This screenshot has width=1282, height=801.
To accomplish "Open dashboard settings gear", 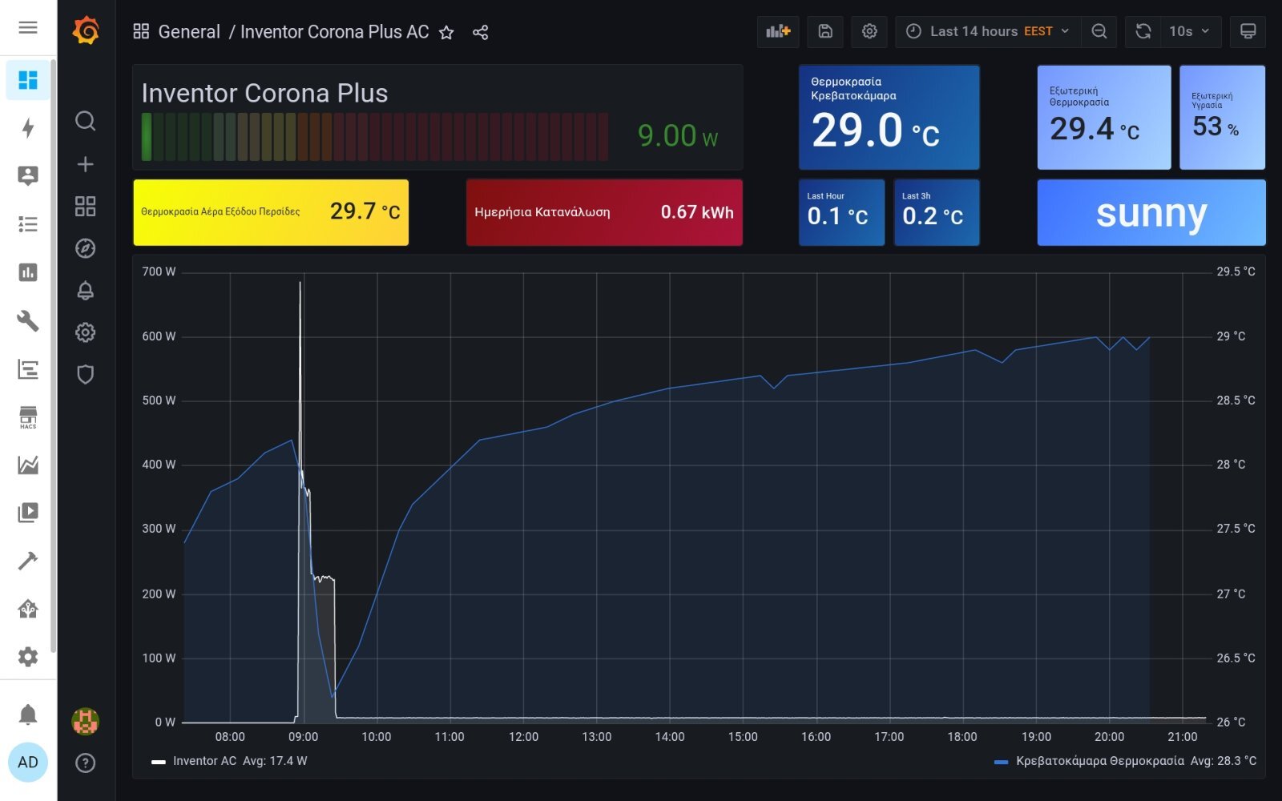I will [x=869, y=31].
